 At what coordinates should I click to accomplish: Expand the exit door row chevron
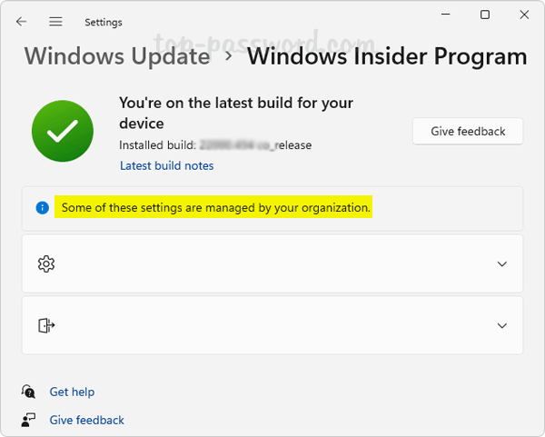pyautogui.click(x=502, y=325)
